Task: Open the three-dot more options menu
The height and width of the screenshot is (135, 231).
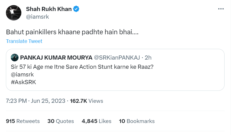Action: click(x=221, y=9)
